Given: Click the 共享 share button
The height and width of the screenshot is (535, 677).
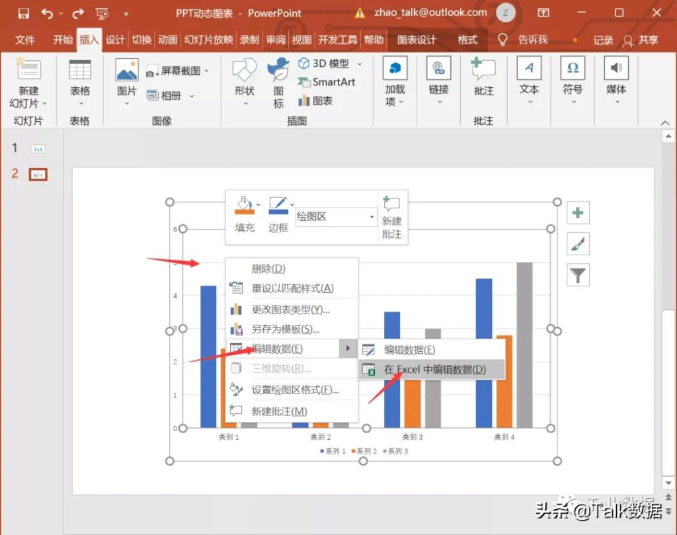Looking at the screenshot, I should (641, 40).
